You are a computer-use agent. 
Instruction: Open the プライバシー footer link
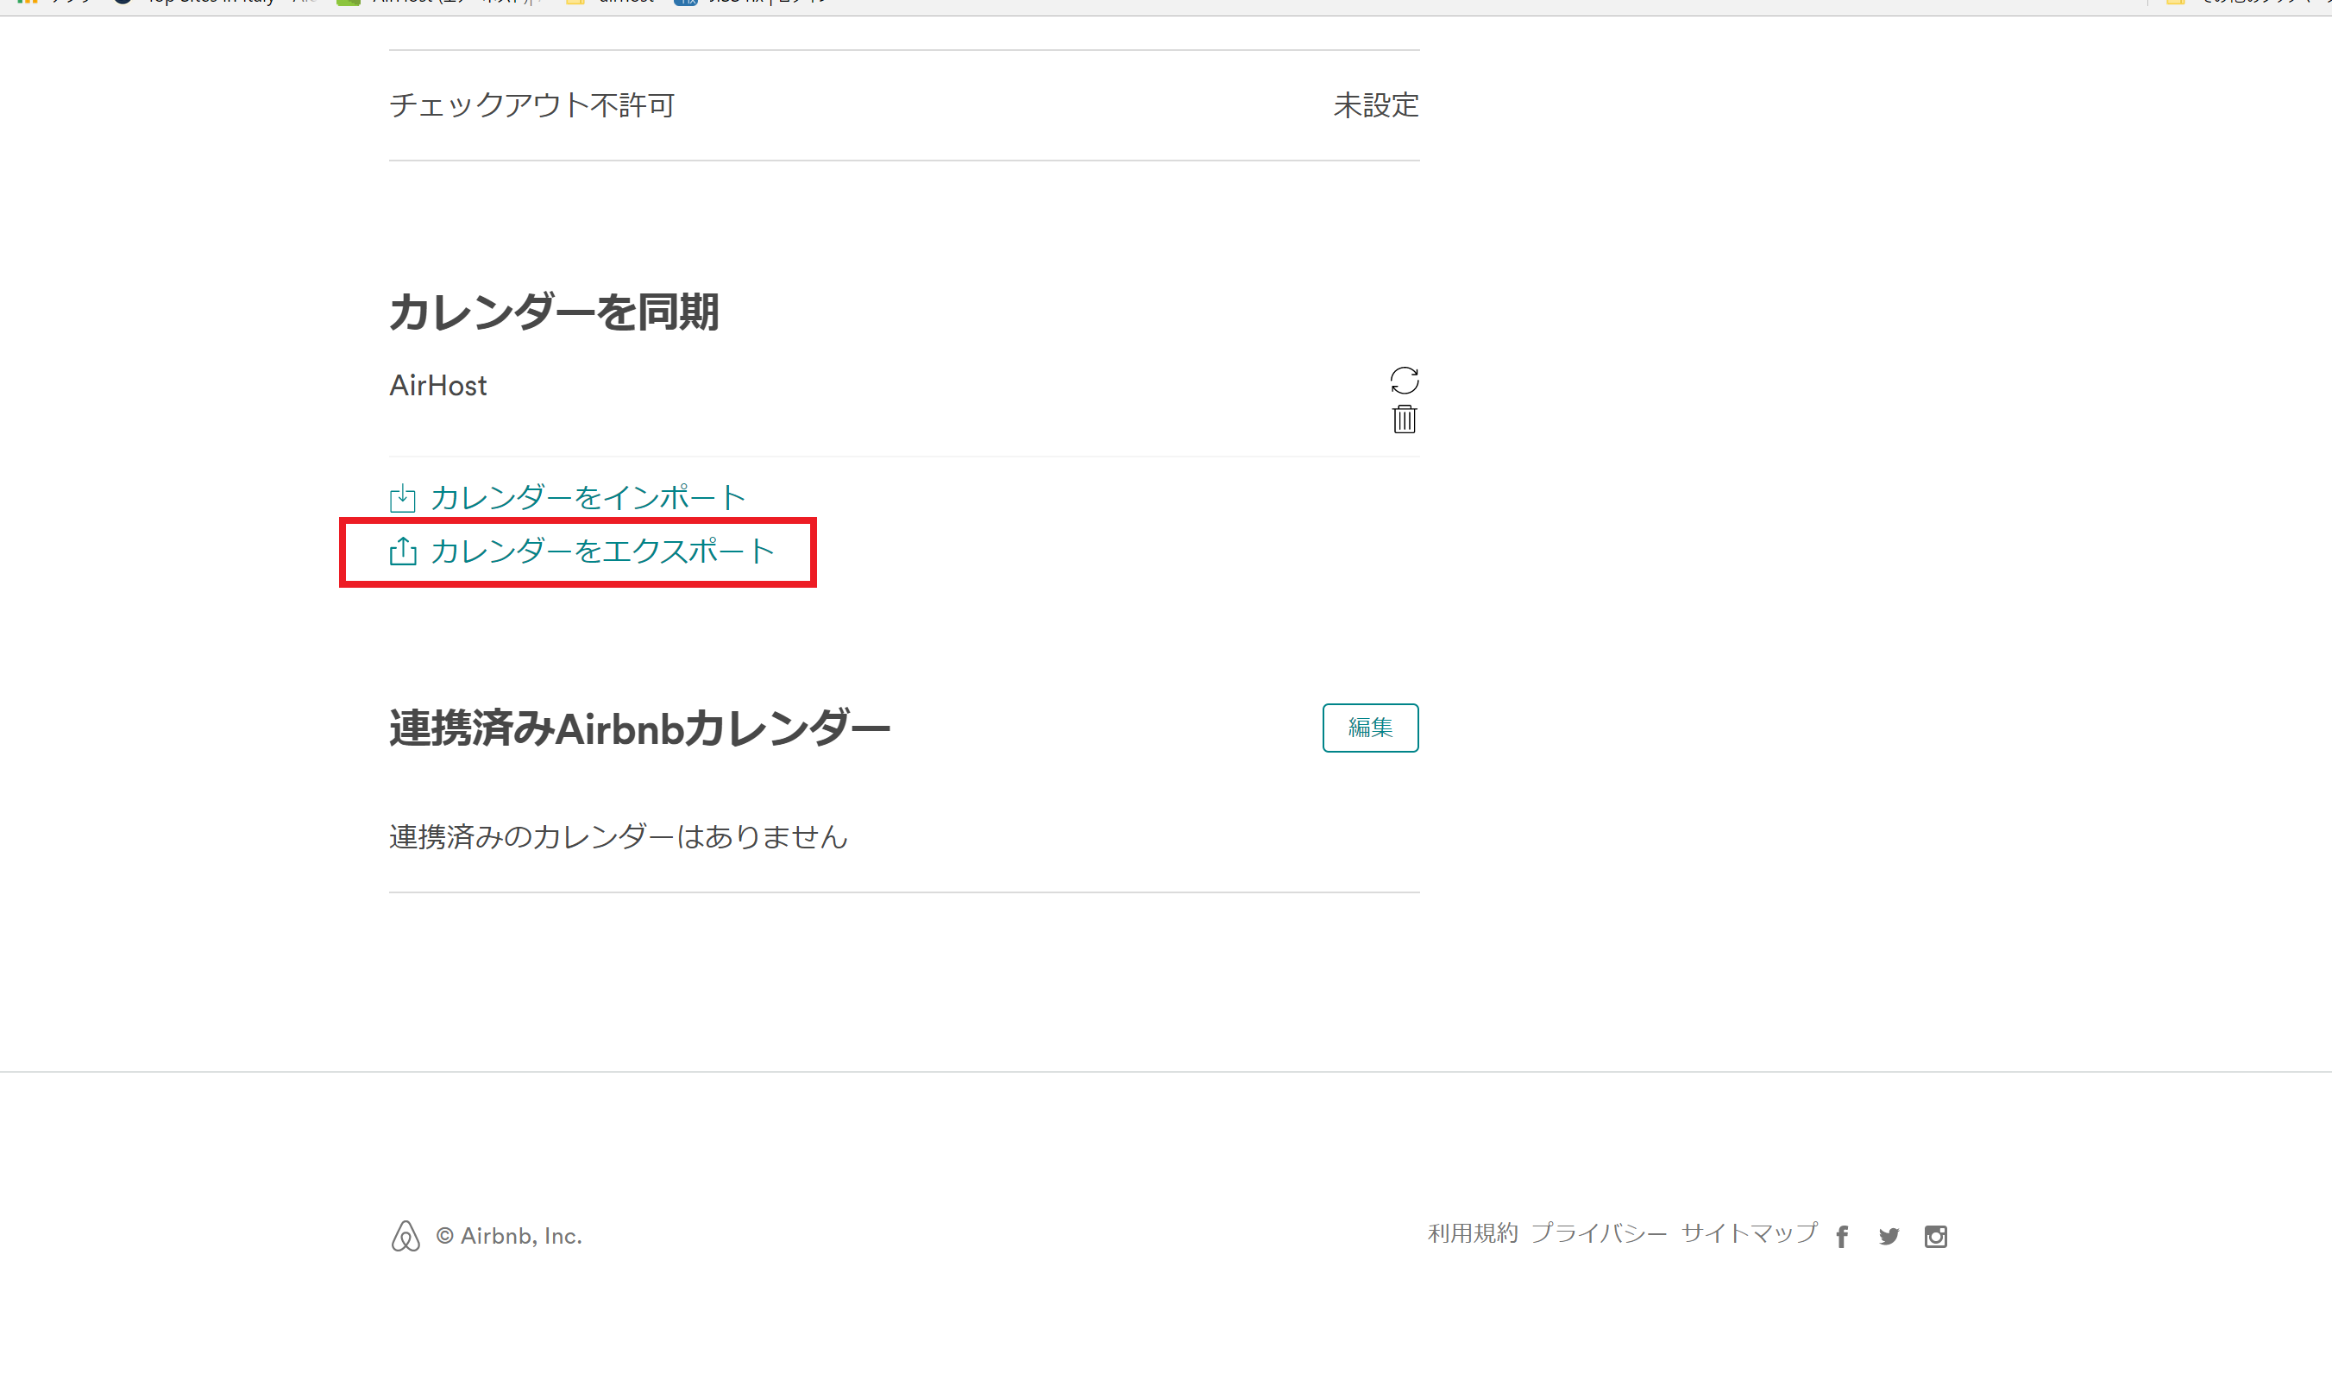pyautogui.click(x=1598, y=1233)
